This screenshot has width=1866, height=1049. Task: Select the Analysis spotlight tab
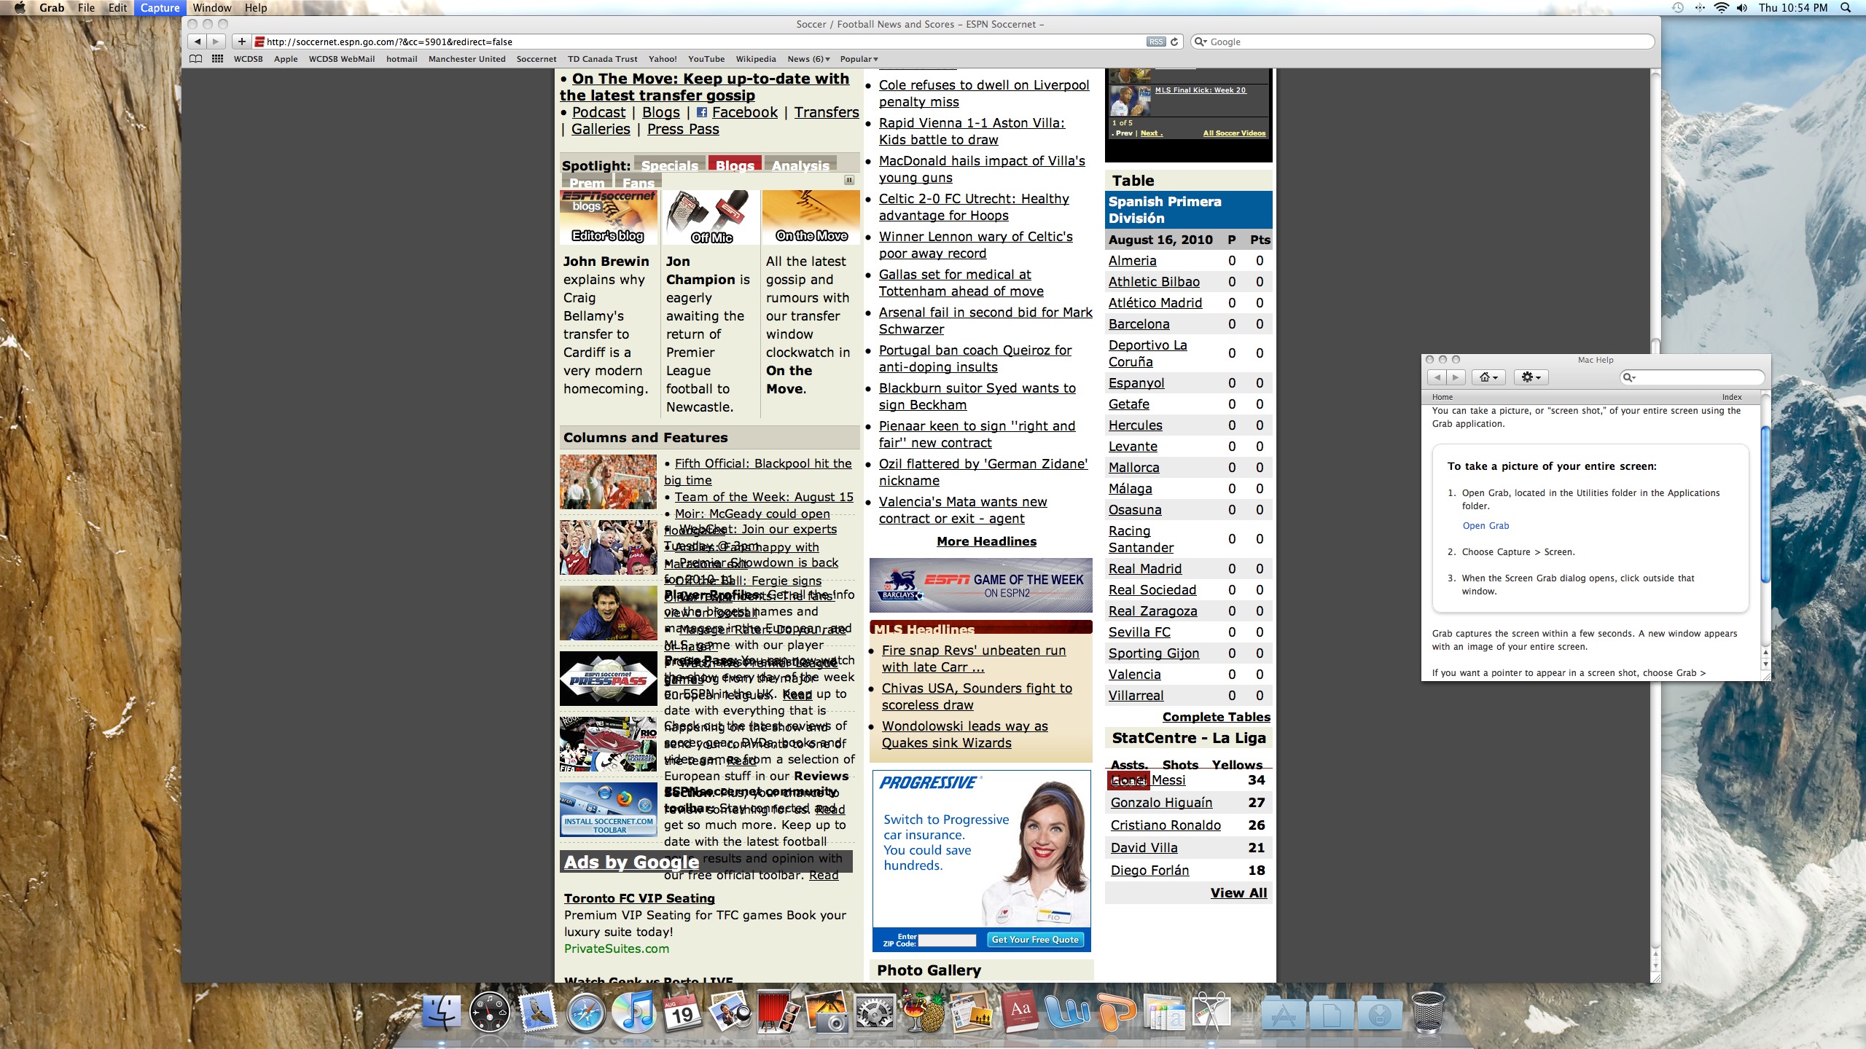tap(800, 165)
